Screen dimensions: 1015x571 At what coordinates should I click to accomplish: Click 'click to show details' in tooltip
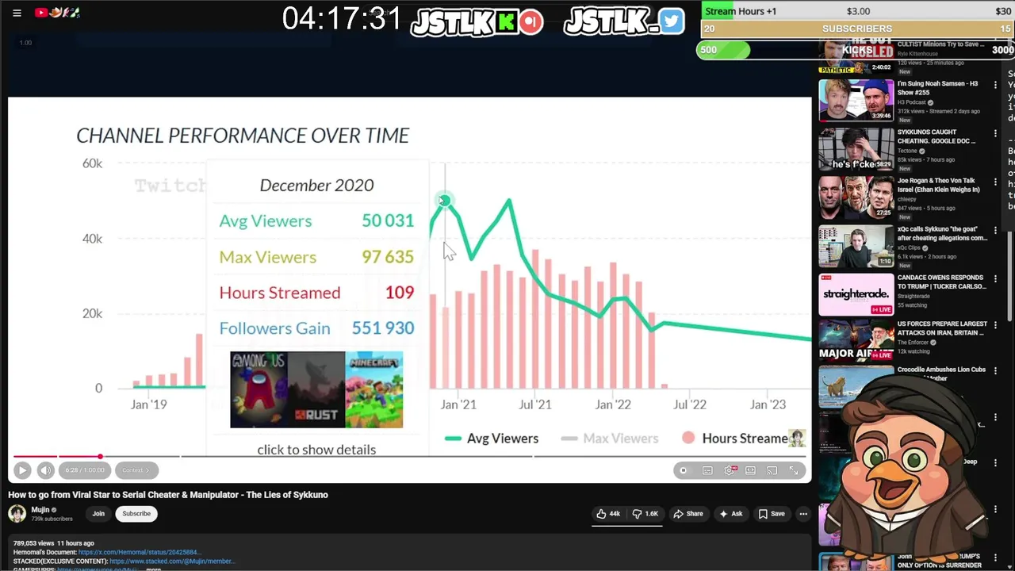pos(316,450)
